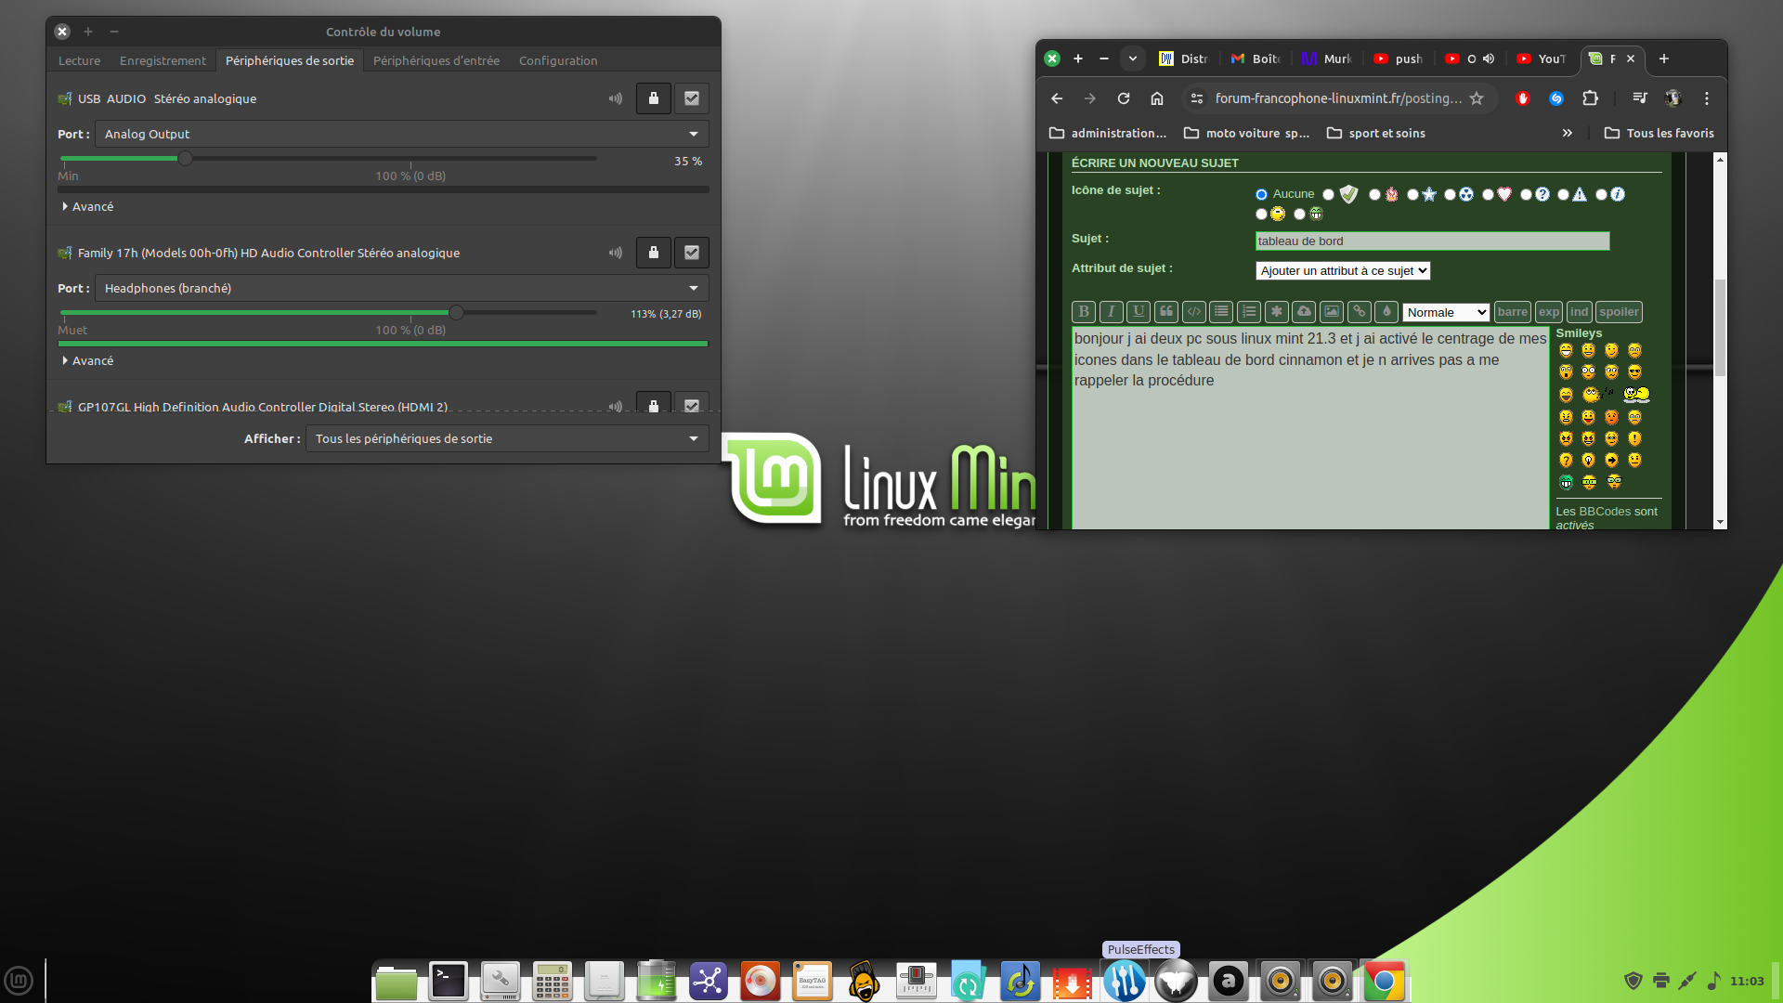Image resolution: width=1783 pixels, height=1003 pixels.
Task: Click the Sujet text field
Action: pos(1432,241)
